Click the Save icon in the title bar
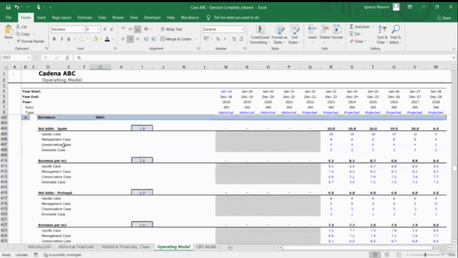 pyautogui.click(x=8, y=7)
